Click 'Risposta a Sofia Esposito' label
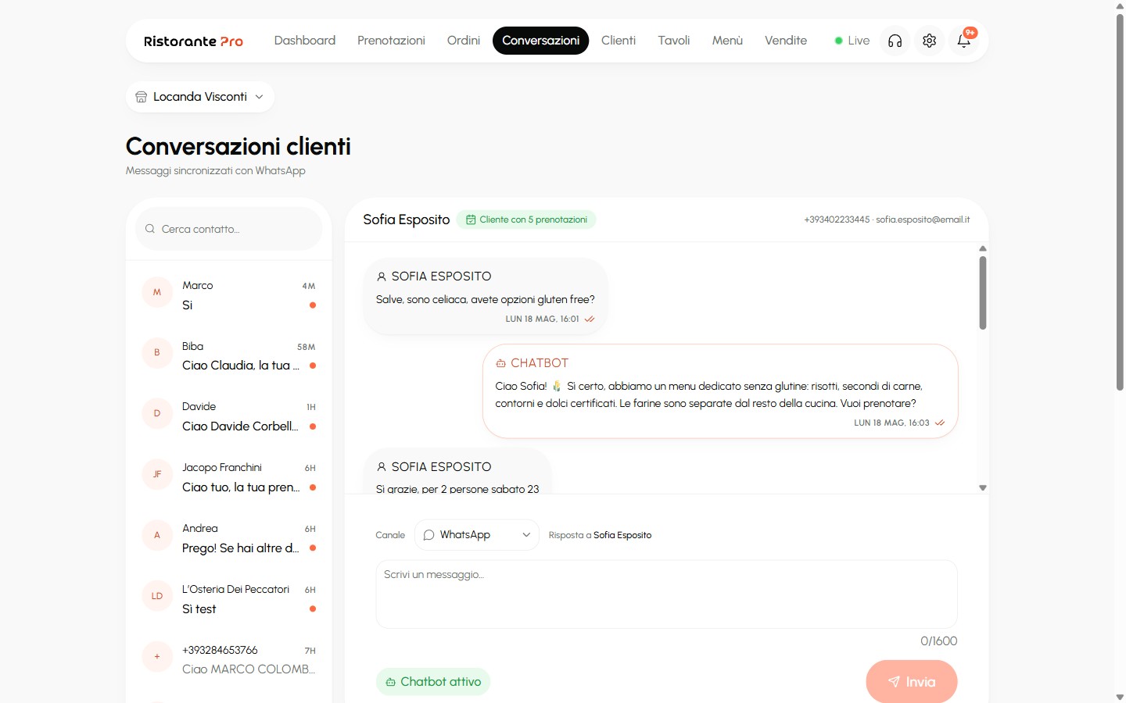This screenshot has width=1126, height=703. pyautogui.click(x=600, y=535)
